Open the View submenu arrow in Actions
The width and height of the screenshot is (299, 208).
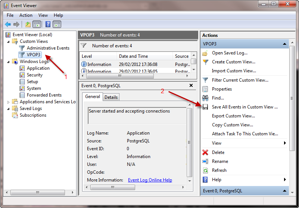285,143
